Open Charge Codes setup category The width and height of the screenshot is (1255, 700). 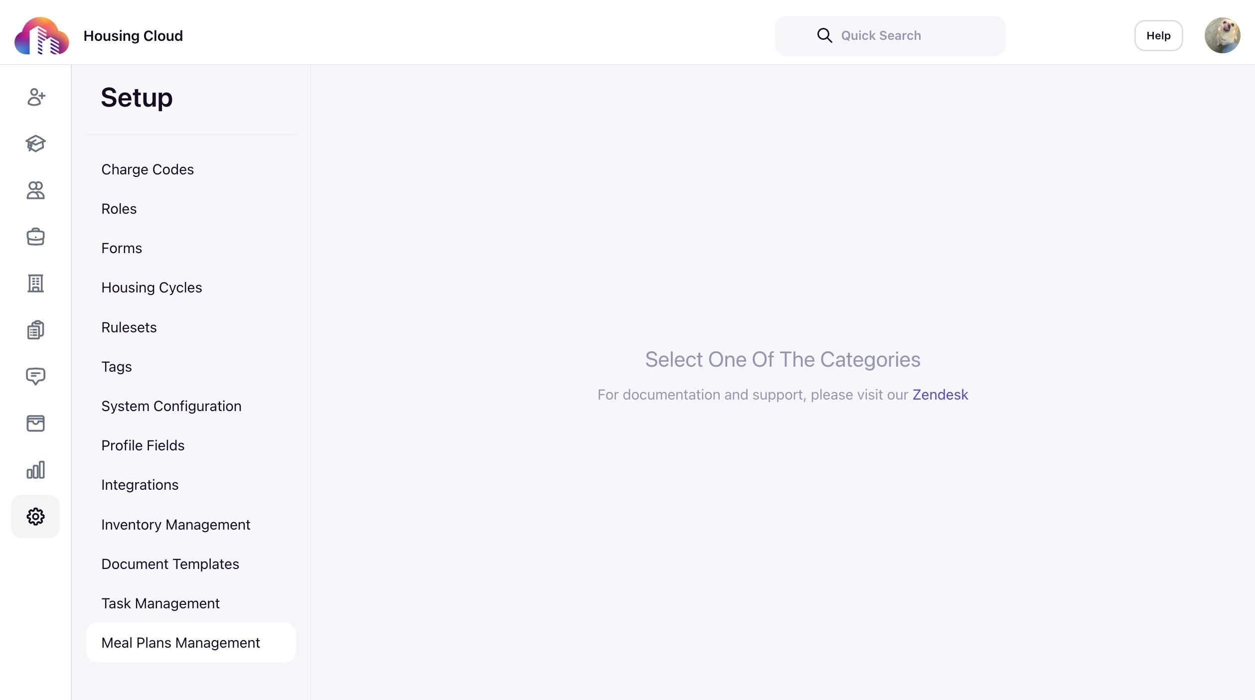(148, 169)
